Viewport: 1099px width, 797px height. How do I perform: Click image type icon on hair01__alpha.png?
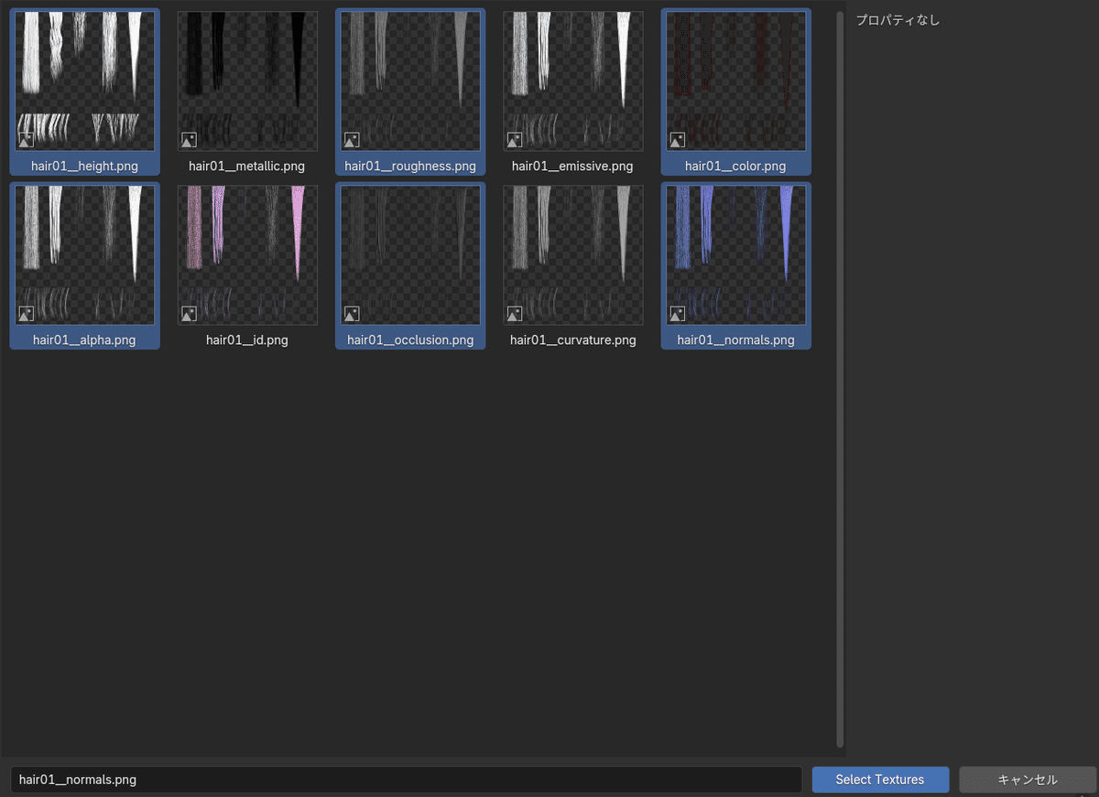(26, 314)
